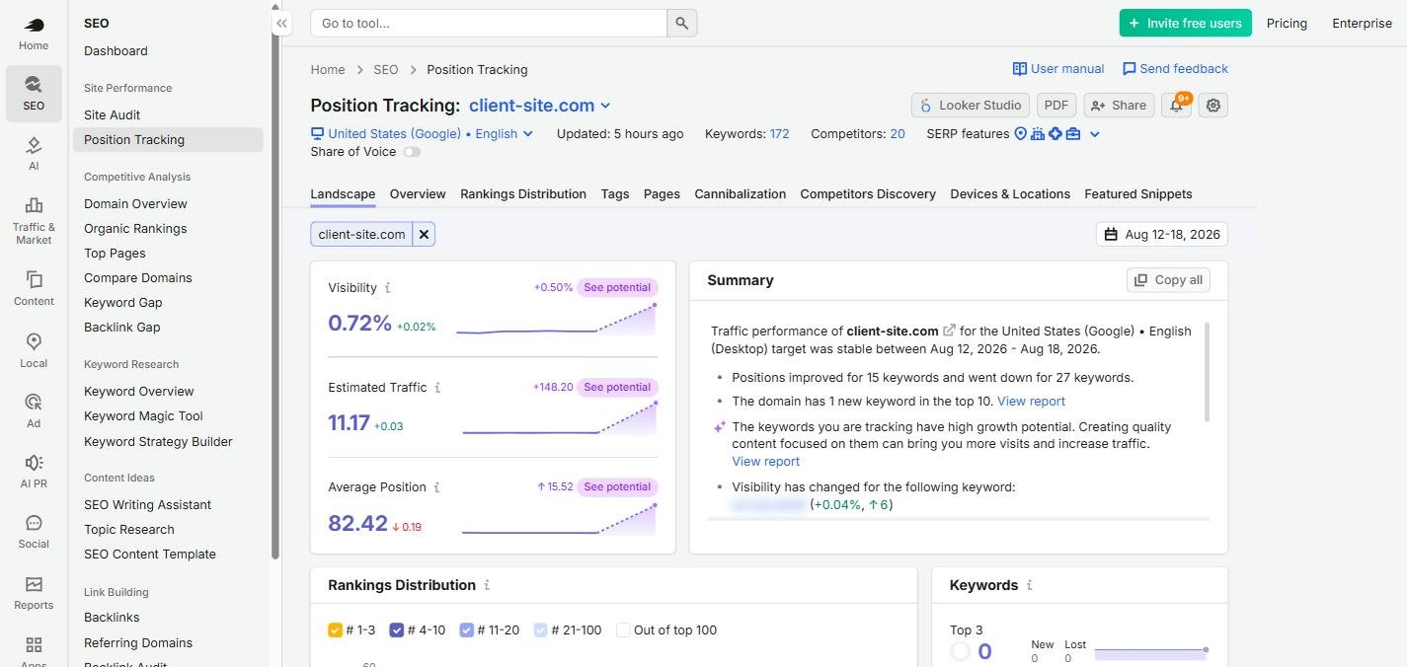
Task: Open Site Audit in sidebar
Action: (113, 114)
